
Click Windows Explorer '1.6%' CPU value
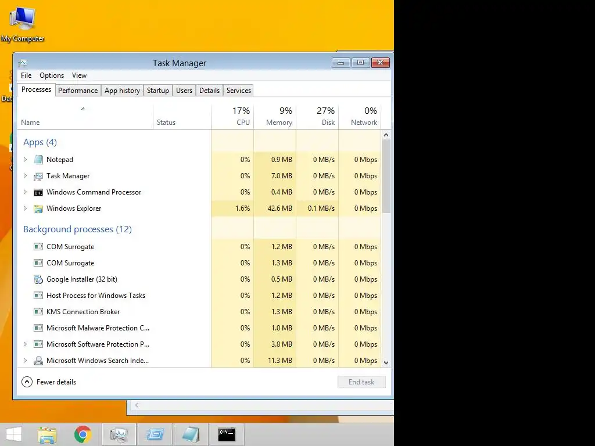pyautogui.click(x=242, y=208)
